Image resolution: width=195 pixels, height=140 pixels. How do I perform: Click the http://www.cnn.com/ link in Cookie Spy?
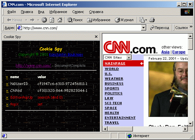pyautogui.click(x=33, y=65)
